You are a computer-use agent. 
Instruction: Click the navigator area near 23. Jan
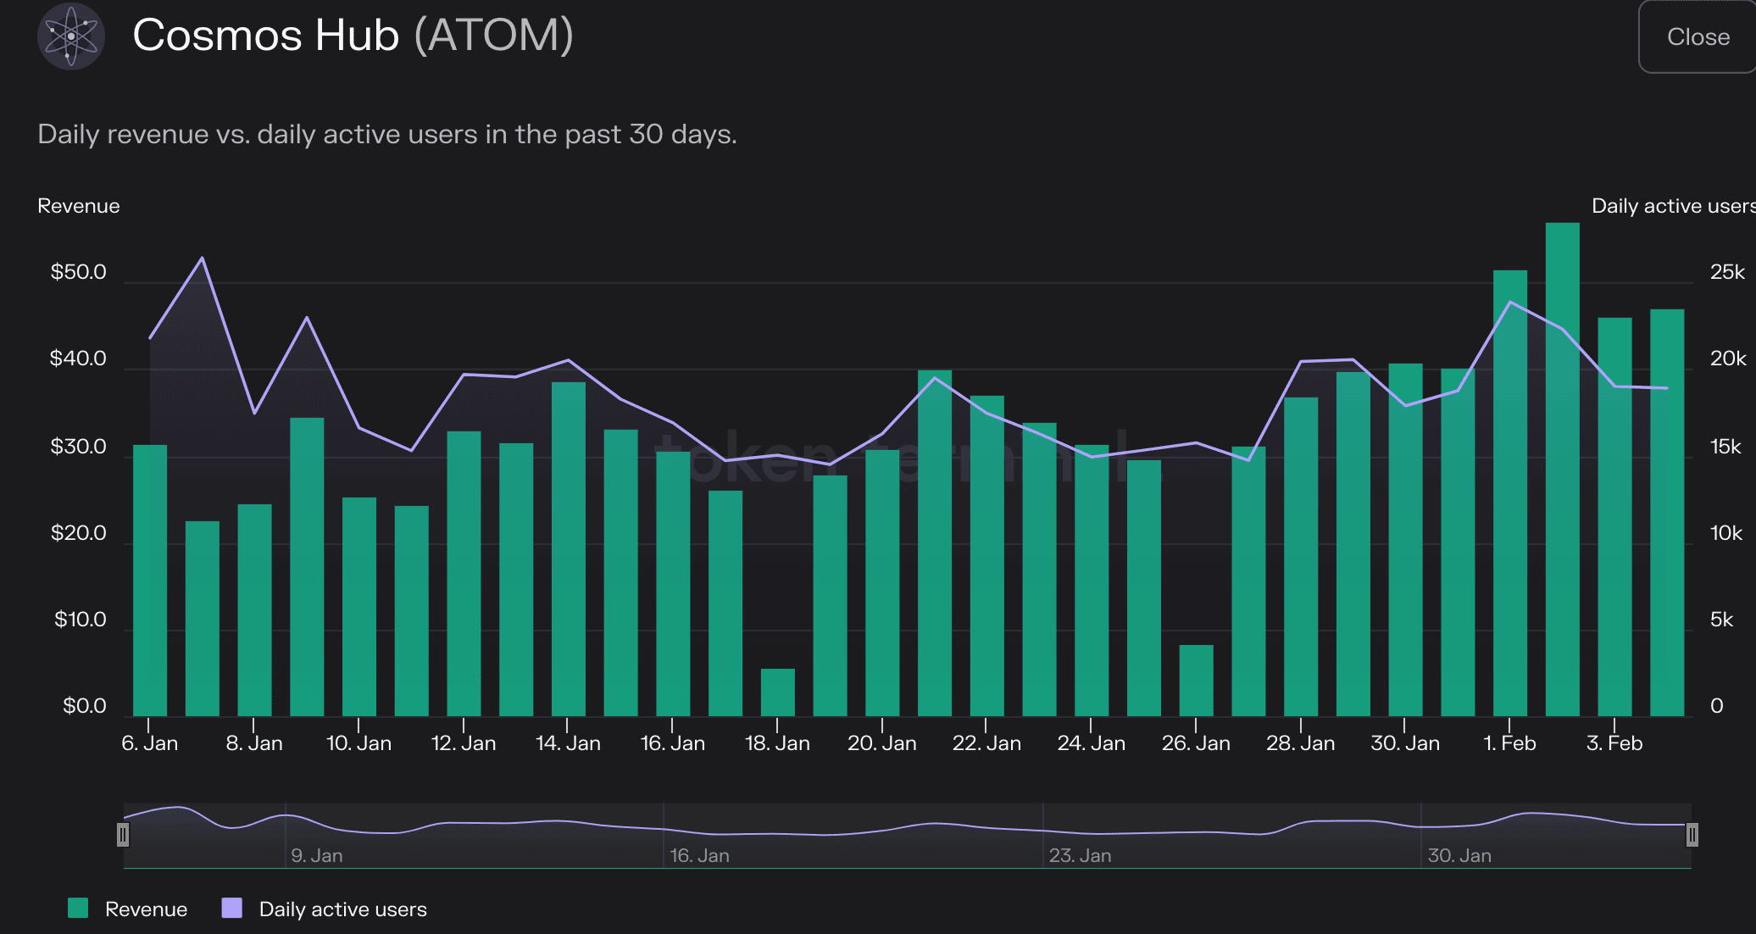pyautogui.click(x=1080, y=855)
